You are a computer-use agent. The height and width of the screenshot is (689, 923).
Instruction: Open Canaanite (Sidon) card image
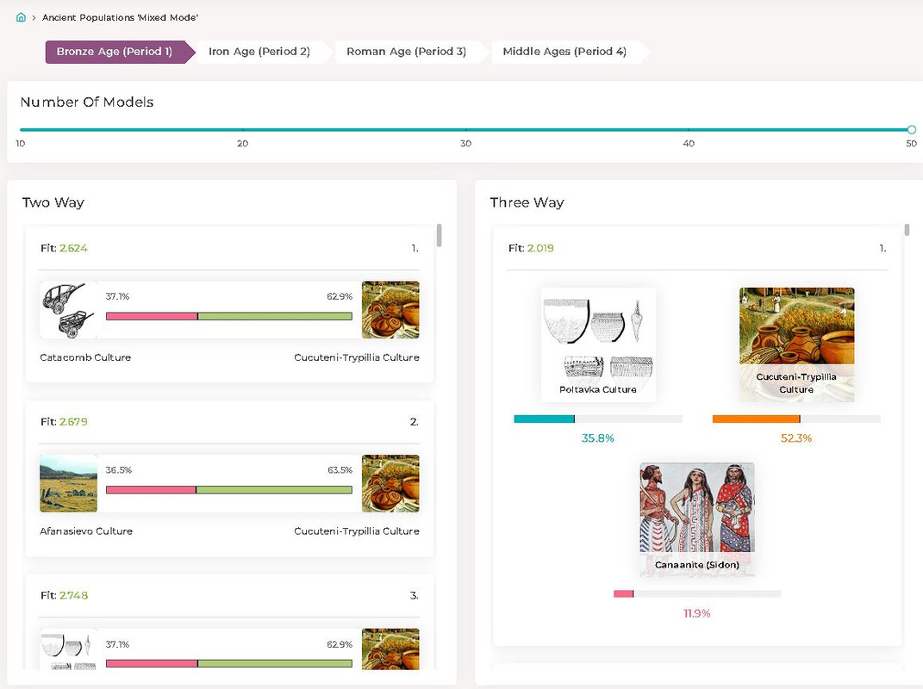coord(697,519)
